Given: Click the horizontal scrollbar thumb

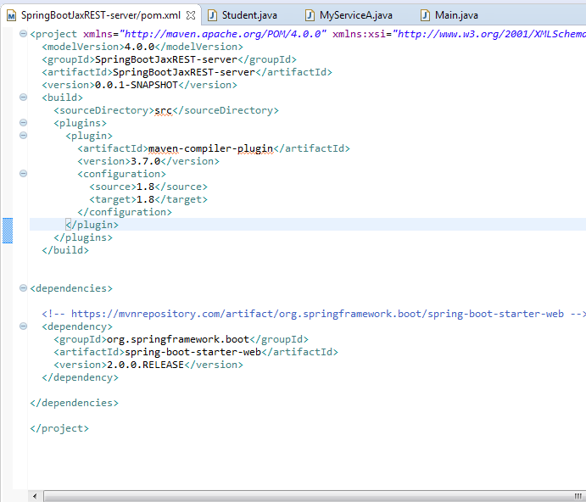Looking at the screenshot, I should pos(315,496).
